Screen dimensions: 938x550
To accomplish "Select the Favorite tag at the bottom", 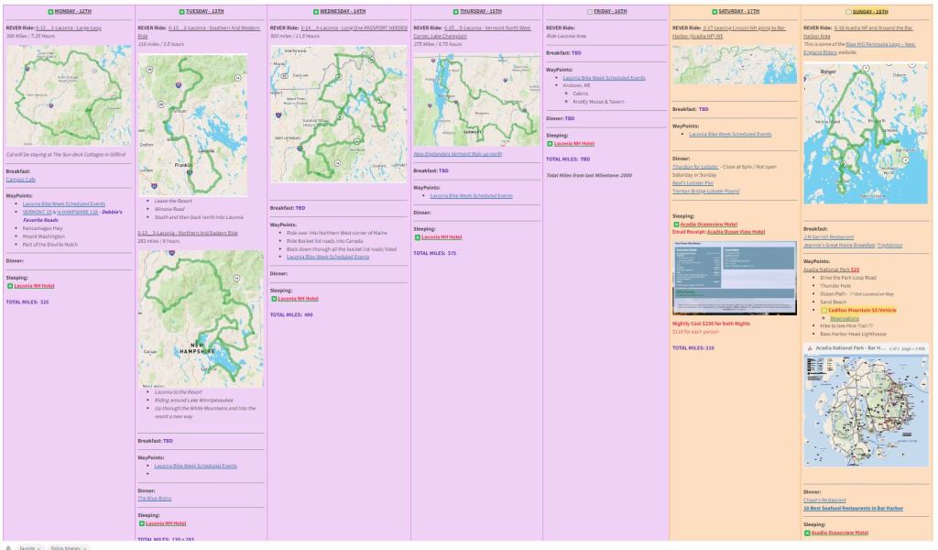I will pos(27,547).
